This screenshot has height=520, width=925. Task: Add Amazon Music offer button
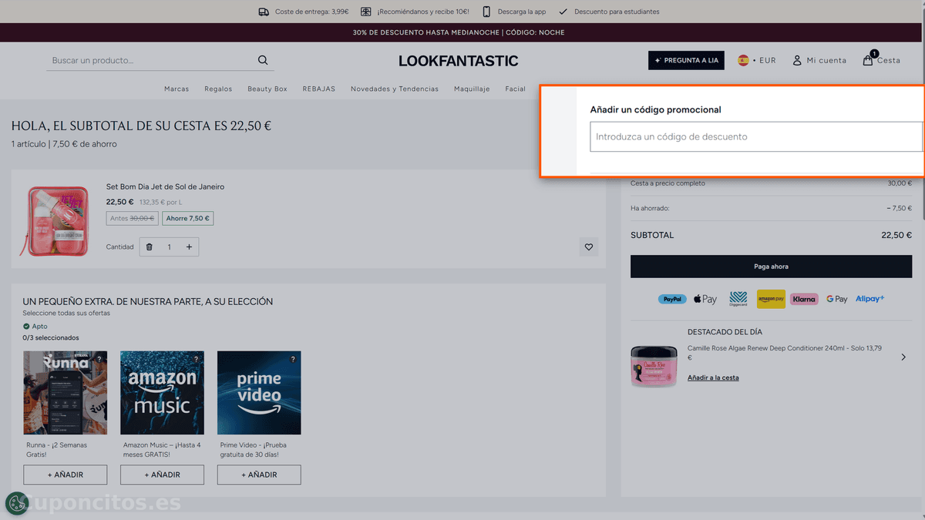pos(162,475)
